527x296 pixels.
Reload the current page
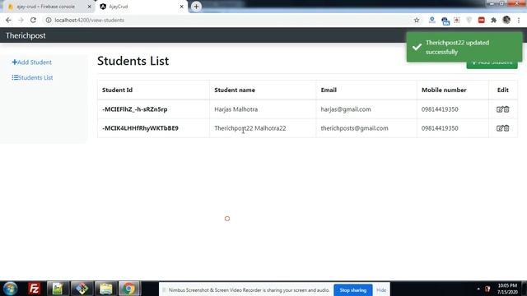(33, 20)
